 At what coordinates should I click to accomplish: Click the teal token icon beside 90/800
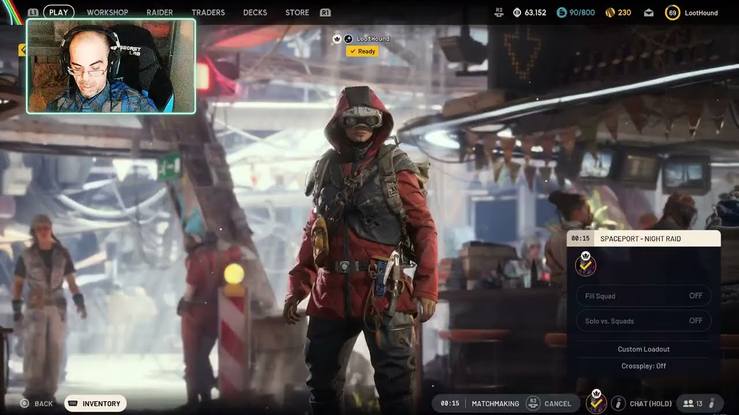(561, 12)
